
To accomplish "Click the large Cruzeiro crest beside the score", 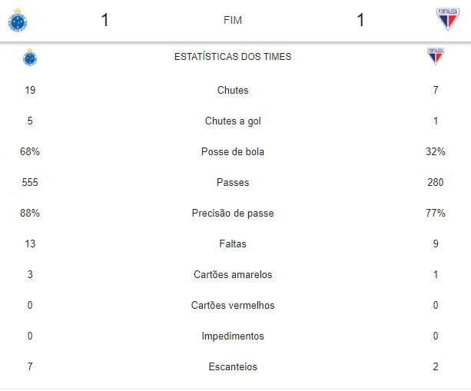I will click(x=17, y=19).
